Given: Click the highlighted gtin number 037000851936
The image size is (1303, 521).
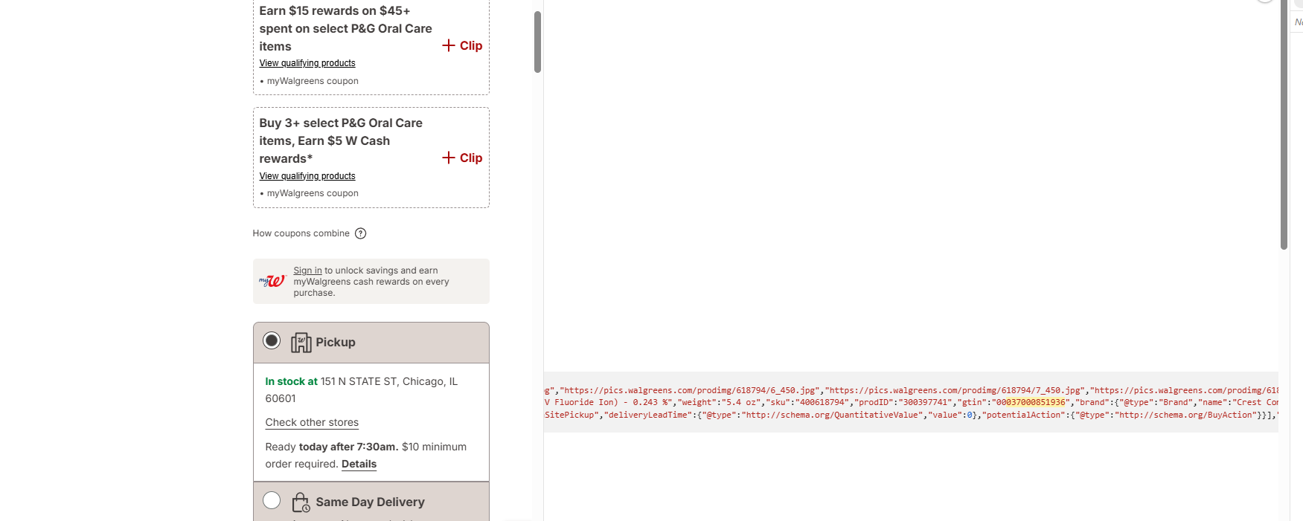Looking at the screenshot, I should click(1036, 402).
